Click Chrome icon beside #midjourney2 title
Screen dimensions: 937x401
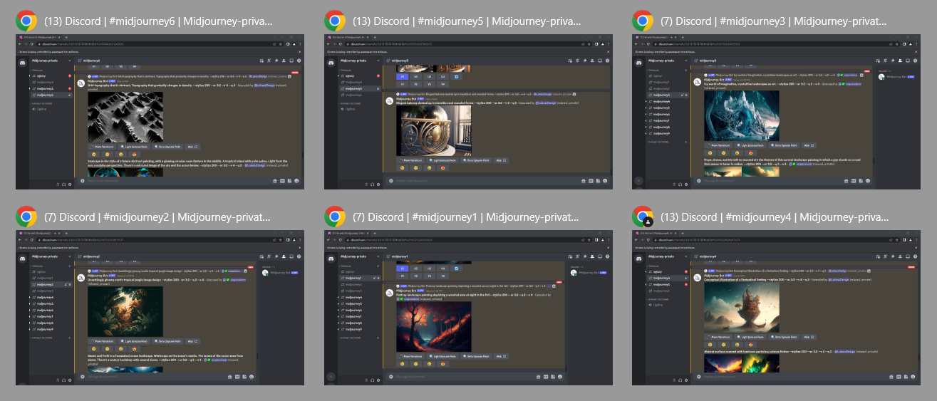[27, 217]
